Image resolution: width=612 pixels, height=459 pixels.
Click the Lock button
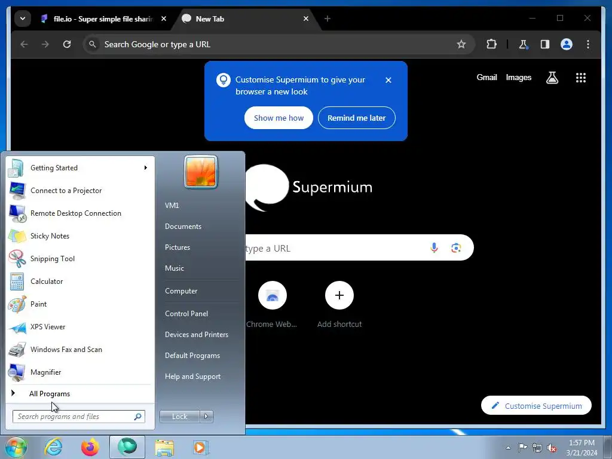coord(180,417)
